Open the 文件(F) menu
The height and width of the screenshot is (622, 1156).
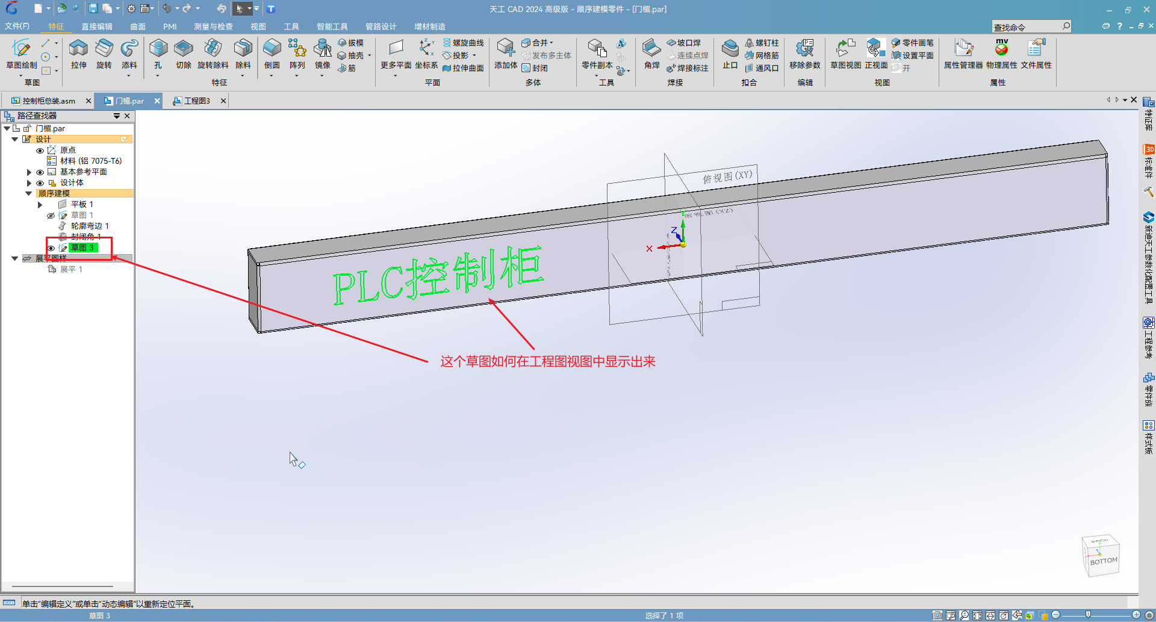click(x=17, y=26)
